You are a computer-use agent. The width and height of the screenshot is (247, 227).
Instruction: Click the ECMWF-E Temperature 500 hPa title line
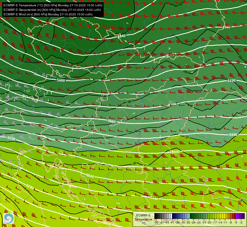click(53, 5)
